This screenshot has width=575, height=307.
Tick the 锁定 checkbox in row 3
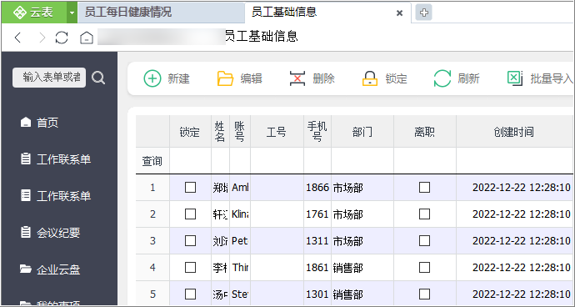point(190,240)
